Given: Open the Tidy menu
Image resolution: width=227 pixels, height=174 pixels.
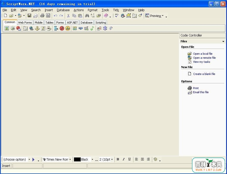Looking at the screenshot, I should (116, 10).
